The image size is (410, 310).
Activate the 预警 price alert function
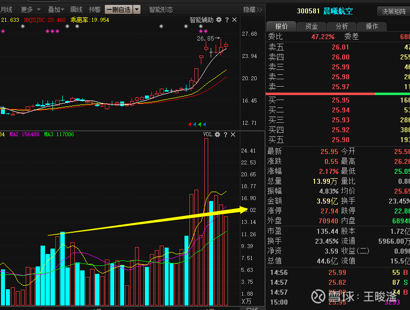point(95,9)
